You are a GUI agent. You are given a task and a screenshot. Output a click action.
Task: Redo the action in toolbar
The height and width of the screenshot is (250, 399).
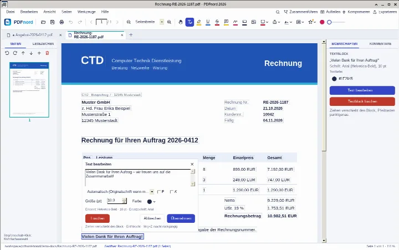click(x=80, y=22)
